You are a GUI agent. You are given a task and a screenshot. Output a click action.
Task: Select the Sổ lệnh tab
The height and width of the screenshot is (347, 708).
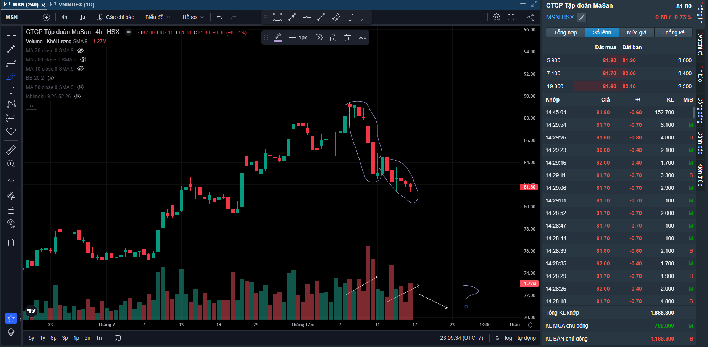pos(602,32)
